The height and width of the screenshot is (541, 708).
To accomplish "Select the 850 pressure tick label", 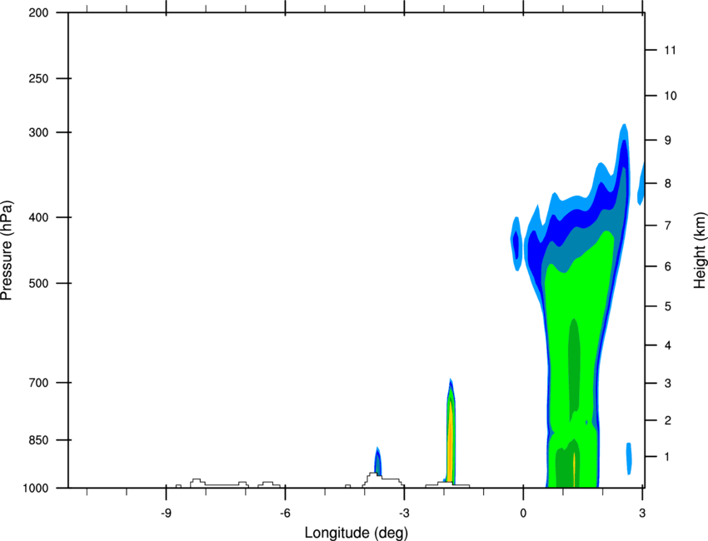I will 38,440.
